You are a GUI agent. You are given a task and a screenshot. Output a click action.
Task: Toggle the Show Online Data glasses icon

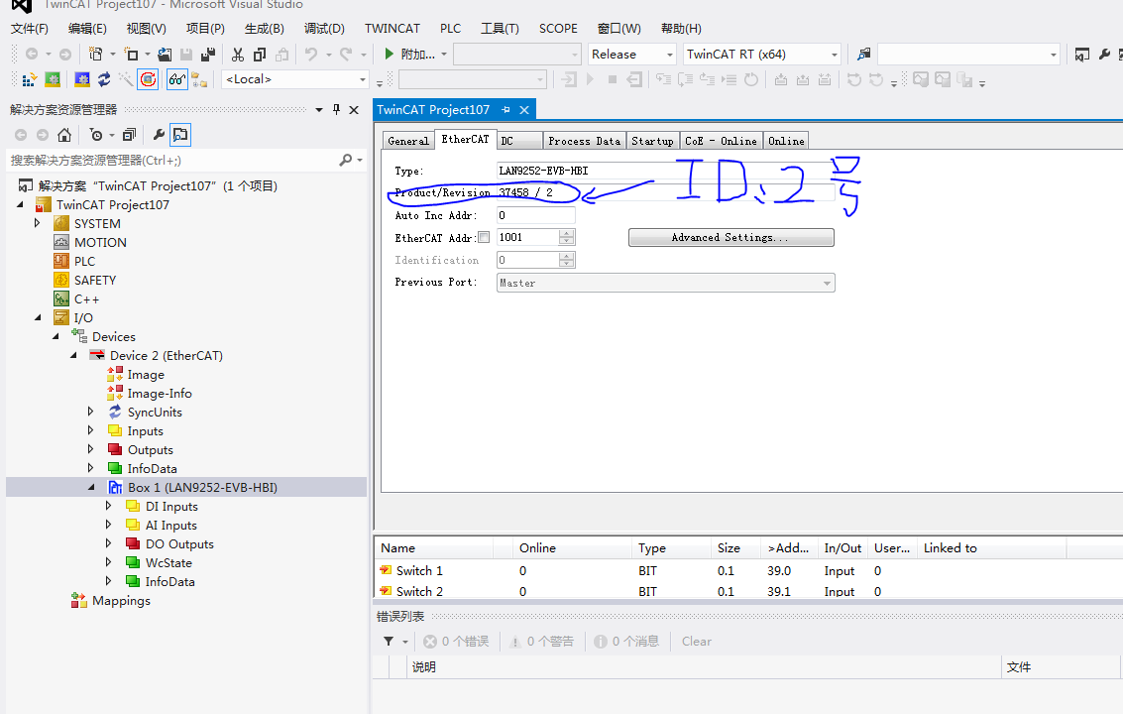[x=176, y=79]
